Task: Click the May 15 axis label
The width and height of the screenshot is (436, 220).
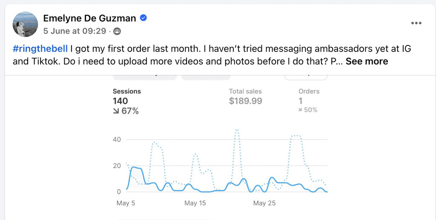Action: point(195,203)
